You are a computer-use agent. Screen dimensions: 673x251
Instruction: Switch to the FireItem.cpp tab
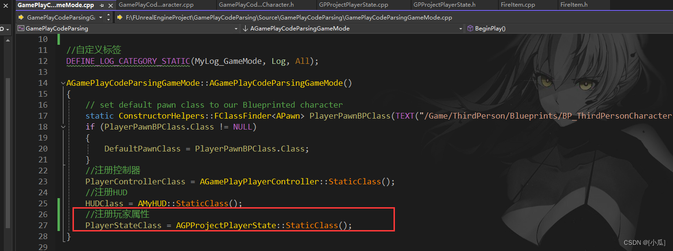(518, 5)
